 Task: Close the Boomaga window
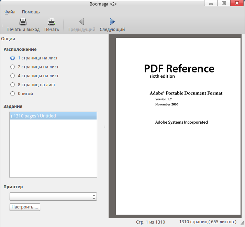(237, 3)
